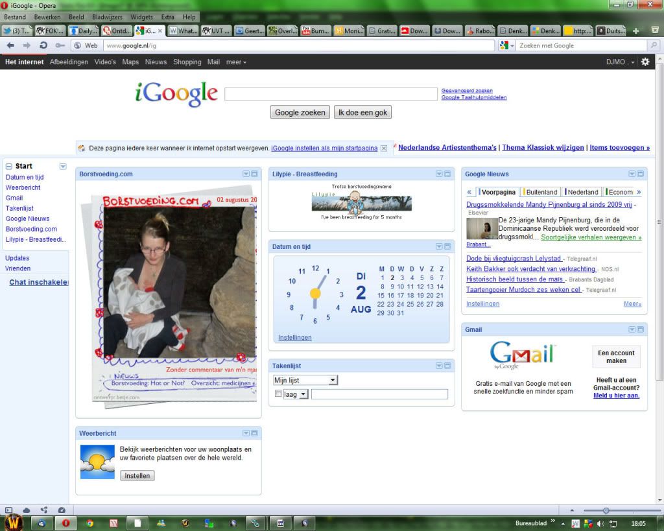Check the task checkbox in Takenlijst

(278, 394)
